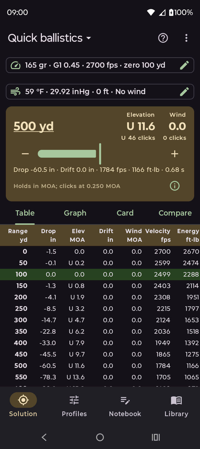Tap the Drop in column header
Image resolution: width=200 pixels, height=449 pixels.
49,235
